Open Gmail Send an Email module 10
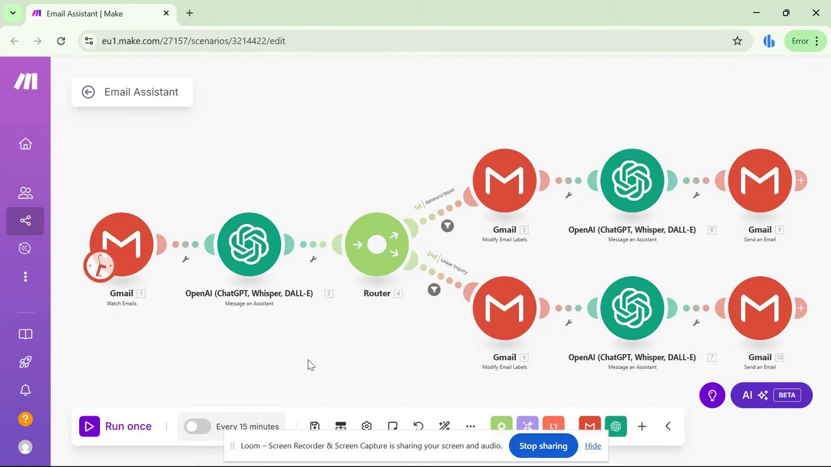 click(x=760, y=309)
